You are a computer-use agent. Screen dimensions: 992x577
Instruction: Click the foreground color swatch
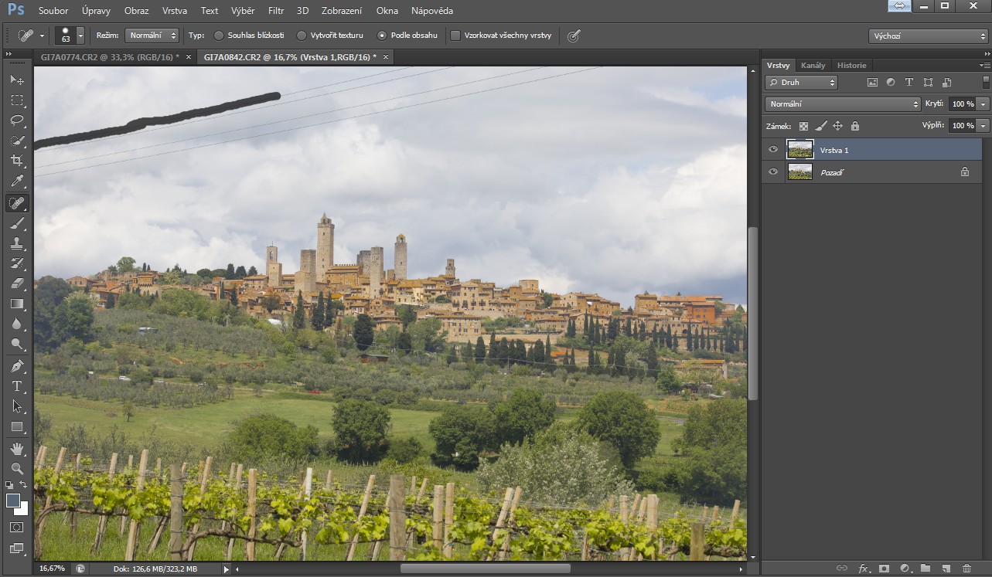13,501
